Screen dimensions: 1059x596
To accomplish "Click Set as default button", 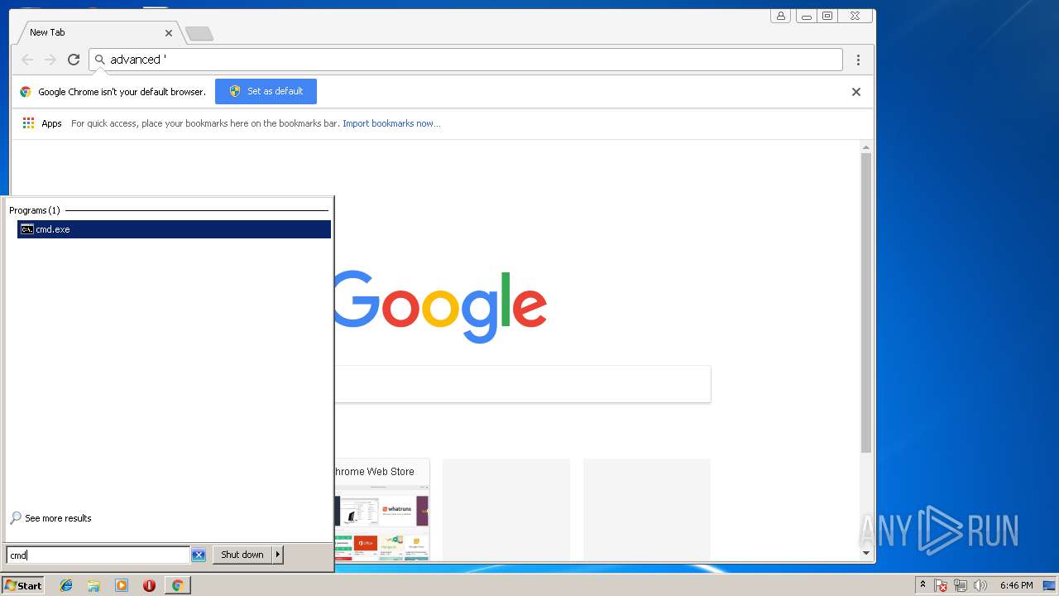I will coord(266,91).
